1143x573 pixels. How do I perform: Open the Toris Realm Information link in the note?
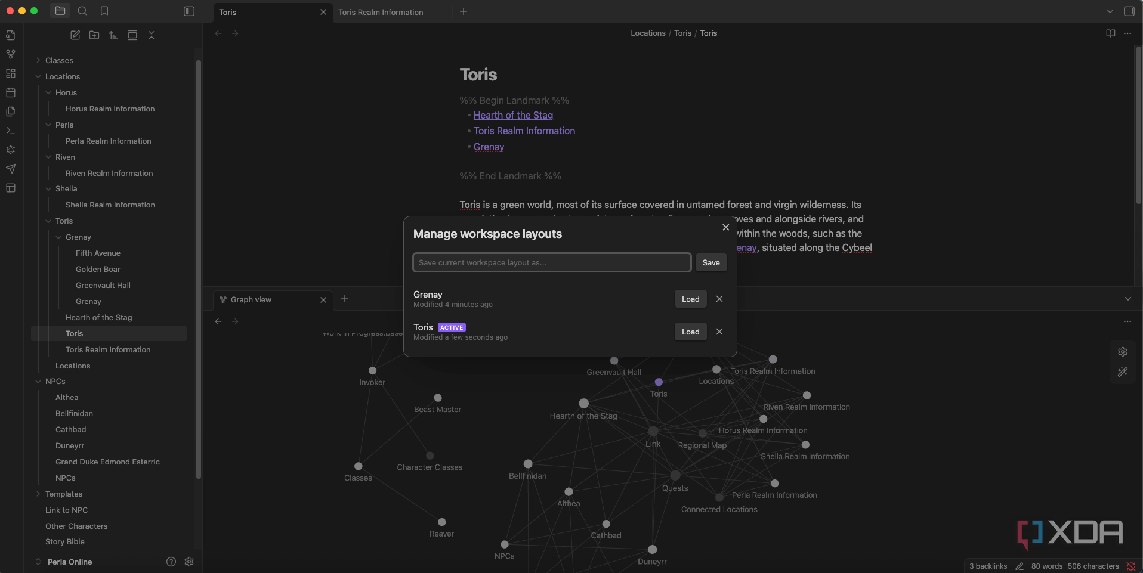pos(524,131)
